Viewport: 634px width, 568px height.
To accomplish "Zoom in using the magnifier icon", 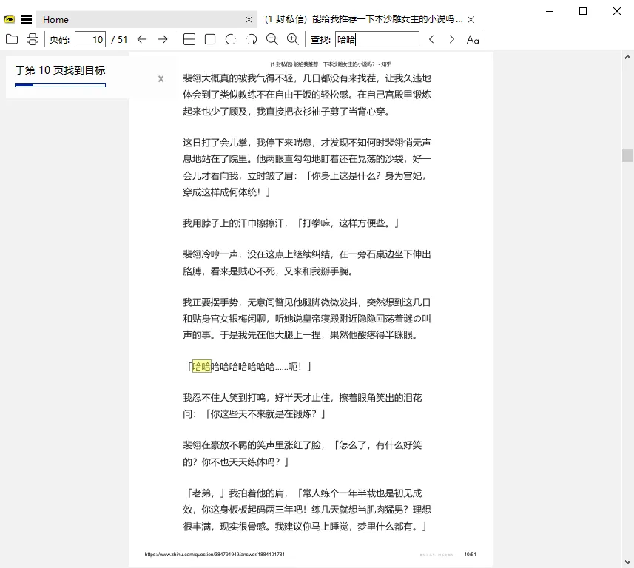I will pyautogui.click(x=291, y=39).
